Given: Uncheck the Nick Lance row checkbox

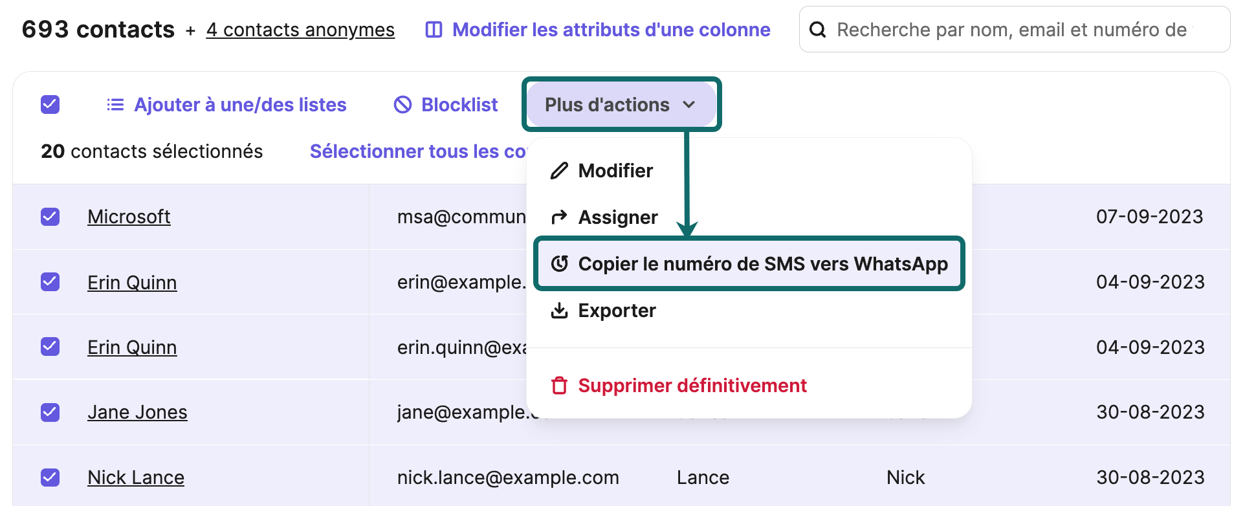Looking at the screenshot, I should pos(50,477).
